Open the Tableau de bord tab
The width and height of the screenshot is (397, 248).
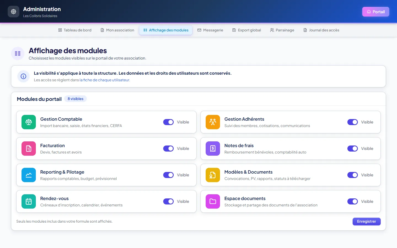pos(75,30)
